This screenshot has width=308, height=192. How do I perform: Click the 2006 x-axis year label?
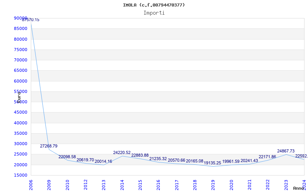coord(31,185)
